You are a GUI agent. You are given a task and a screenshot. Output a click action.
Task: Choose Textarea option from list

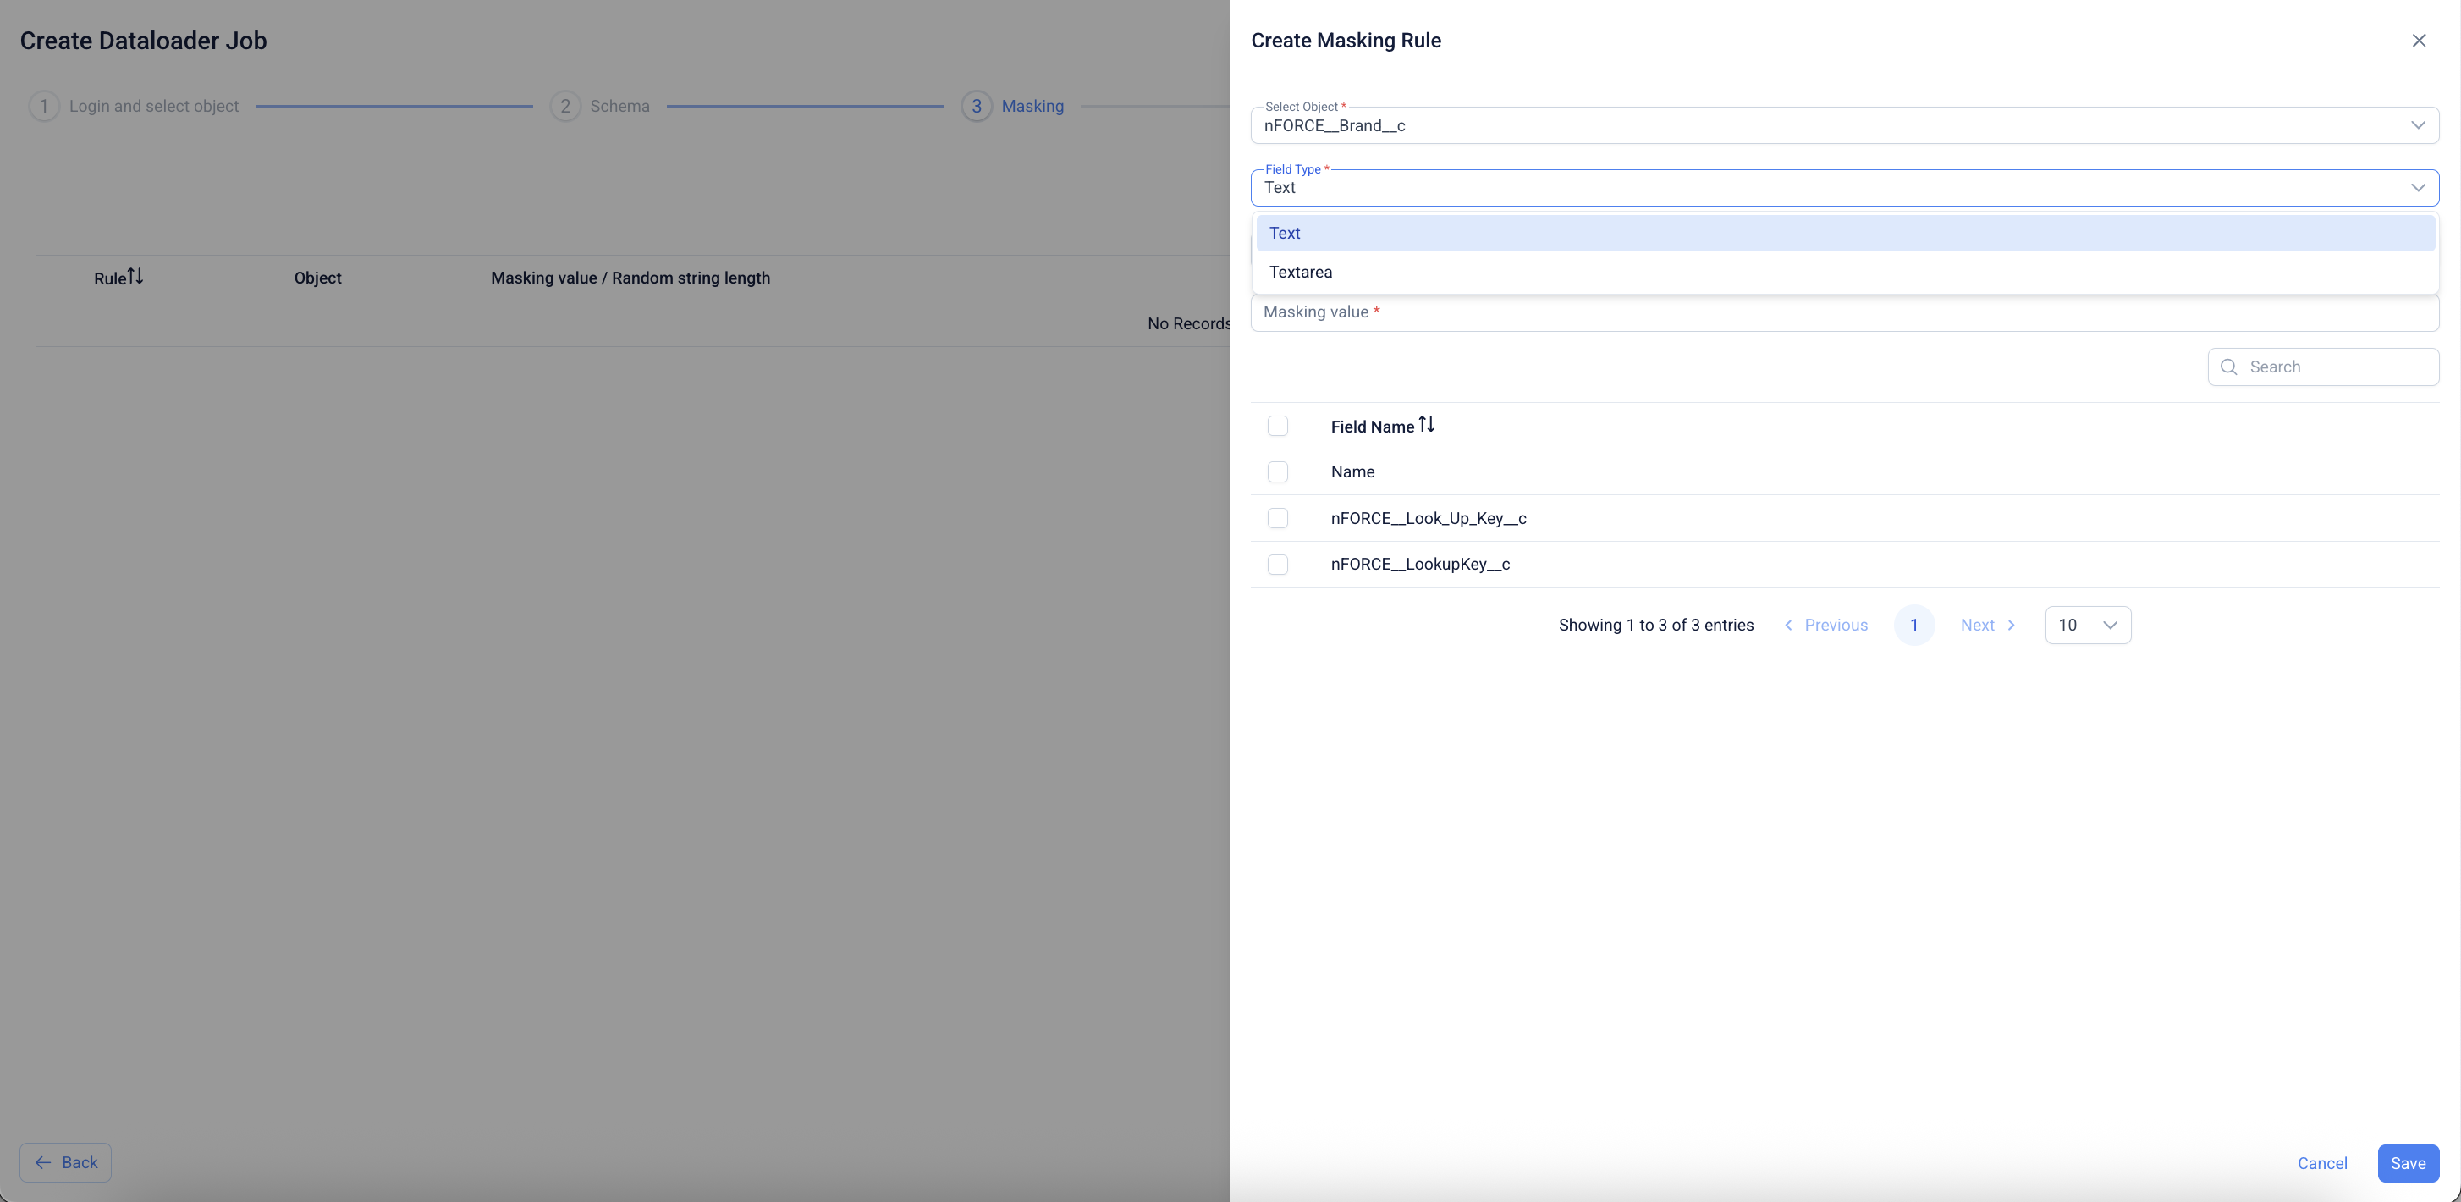pos(1300,273)
